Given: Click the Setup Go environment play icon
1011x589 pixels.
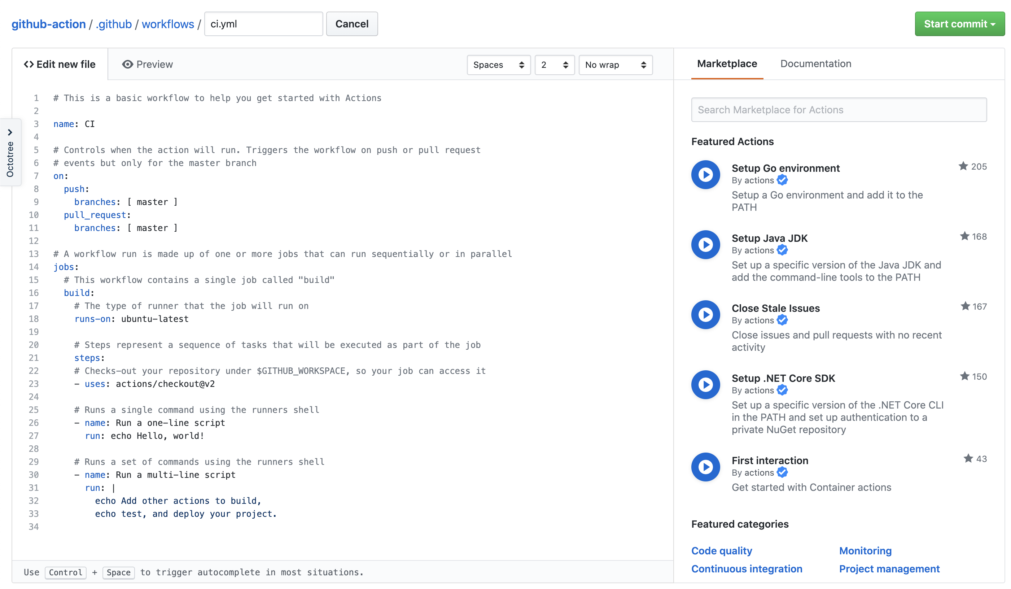Looking at the screenshot, I should click(705, 175).
